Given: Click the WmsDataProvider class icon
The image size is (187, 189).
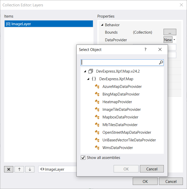Looking at the screenshot, I should click(x=97, y=148).
